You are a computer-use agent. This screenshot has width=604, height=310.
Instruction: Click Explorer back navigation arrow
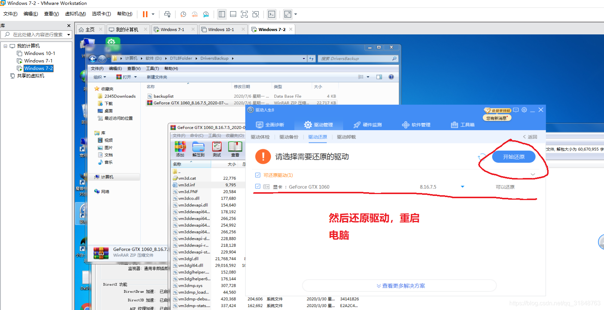pyautogui.click(x=93, y=59)
